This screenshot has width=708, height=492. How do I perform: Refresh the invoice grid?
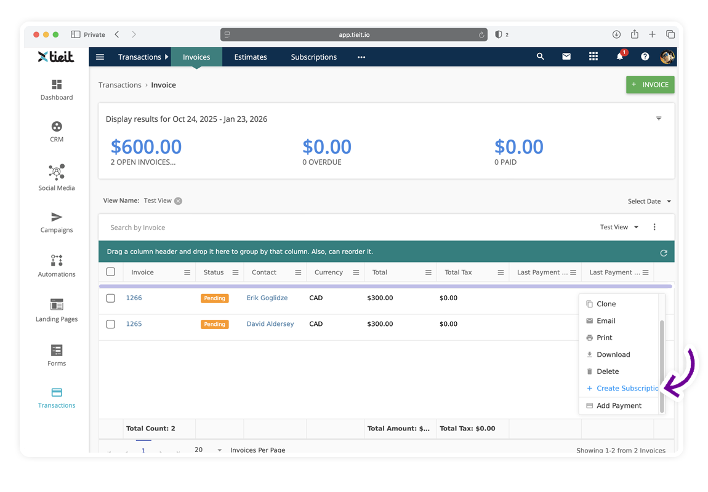(x=663, y=253)
